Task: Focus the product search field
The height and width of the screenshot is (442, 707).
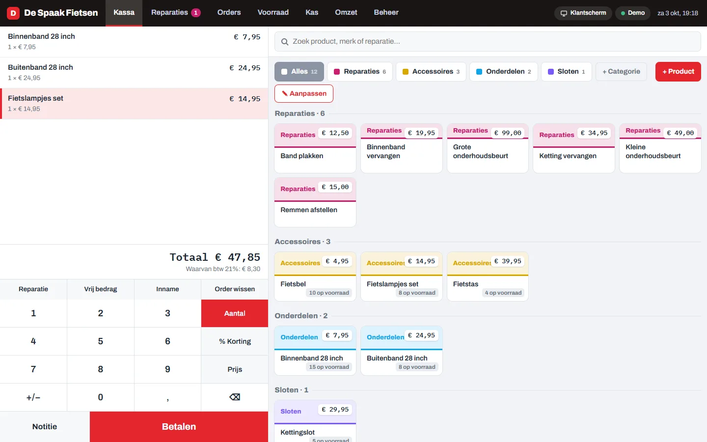Action: tap(488, 42)
